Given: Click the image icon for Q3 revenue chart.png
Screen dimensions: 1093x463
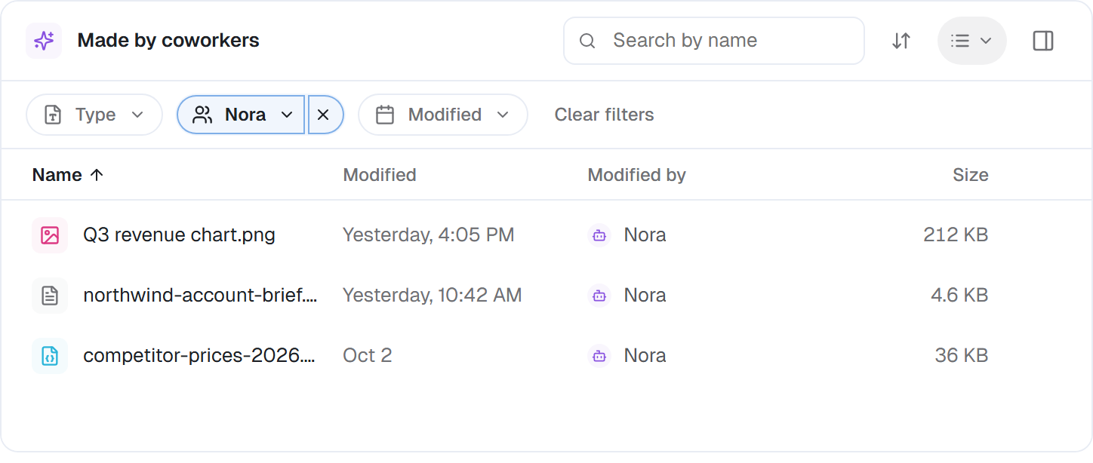Looking at the screenshot, I should 50,235.
